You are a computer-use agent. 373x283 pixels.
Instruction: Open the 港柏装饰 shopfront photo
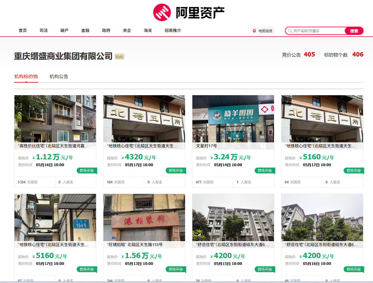pyautogui.click(x=144, y=218)
